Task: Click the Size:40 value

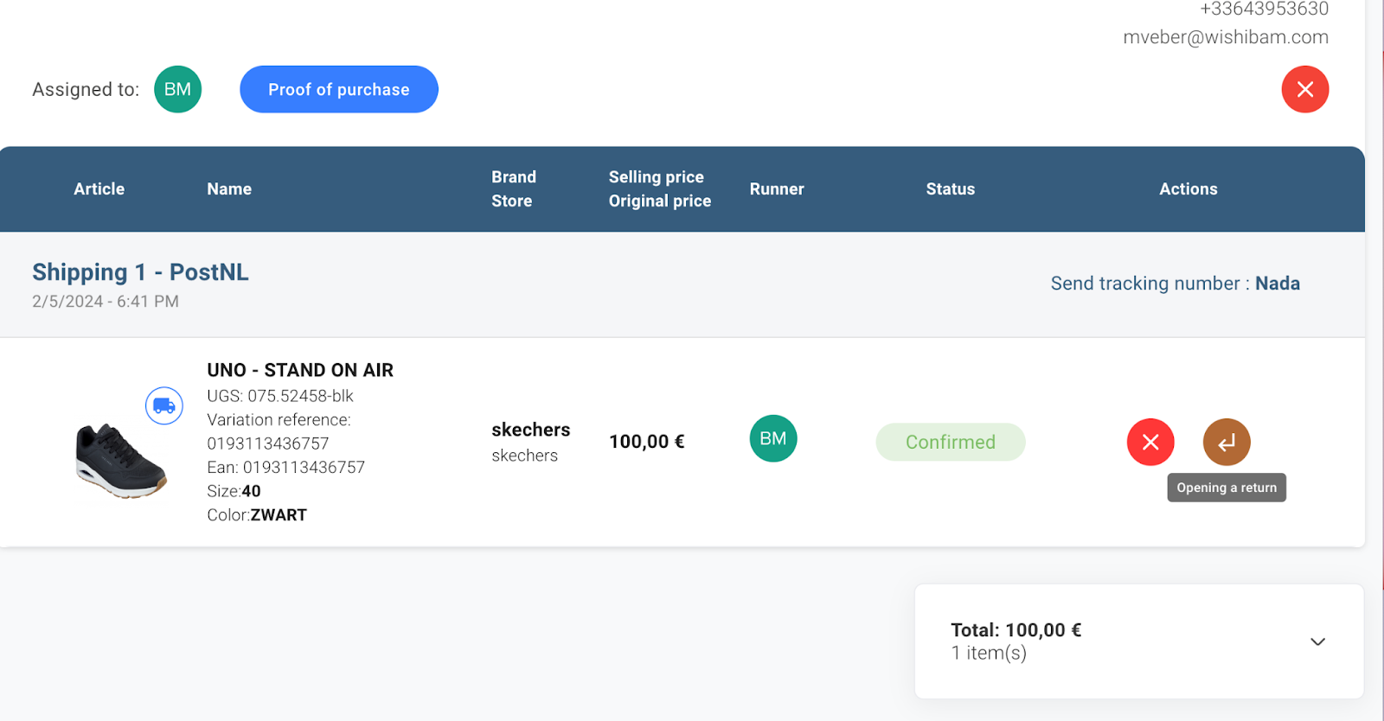Action: [x=234, y=491]
